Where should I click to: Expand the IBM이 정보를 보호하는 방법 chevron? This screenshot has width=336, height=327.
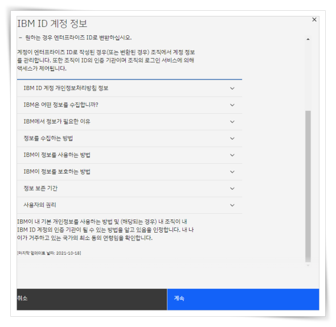tap(232, 172)
